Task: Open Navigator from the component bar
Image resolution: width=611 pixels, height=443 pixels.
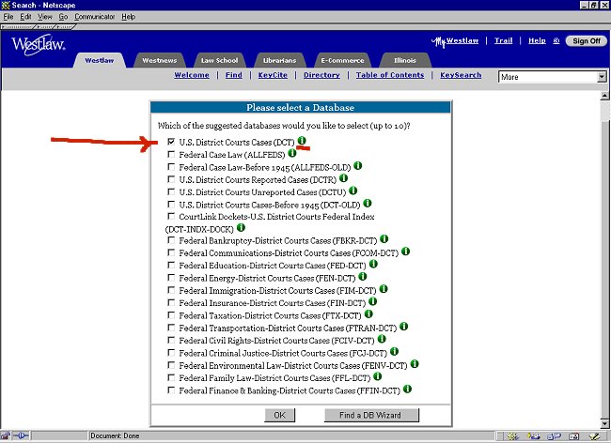Action: click(512, 436)
